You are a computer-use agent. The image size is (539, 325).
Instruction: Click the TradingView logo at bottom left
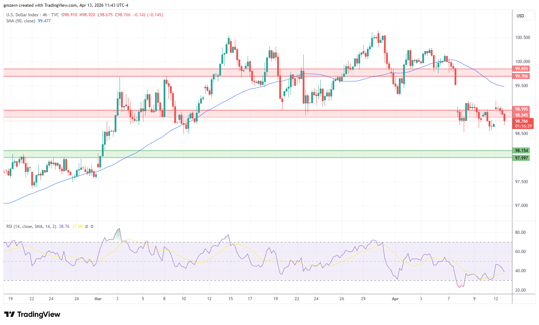click(x=32, y=314)
